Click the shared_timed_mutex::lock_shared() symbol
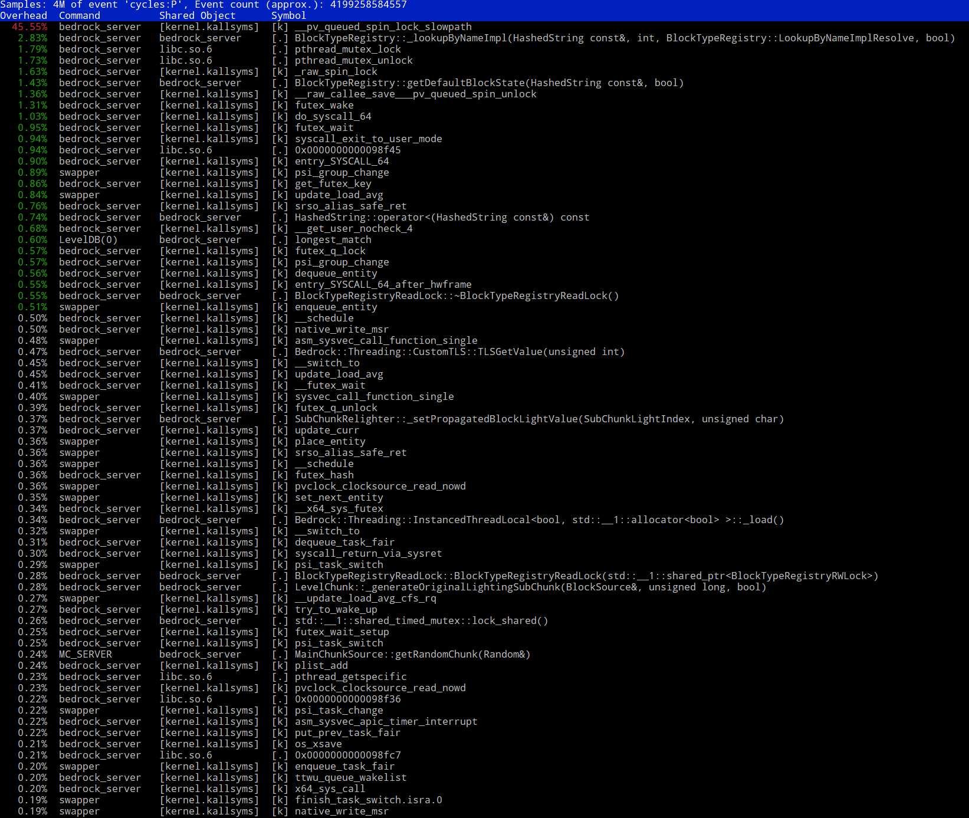The image size is (969, 818). coord(422,621)
